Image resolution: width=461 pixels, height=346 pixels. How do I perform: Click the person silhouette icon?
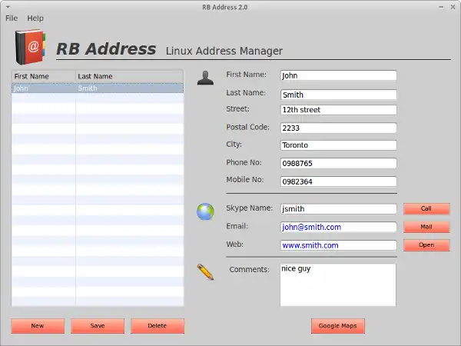click(x=205, y=78)
